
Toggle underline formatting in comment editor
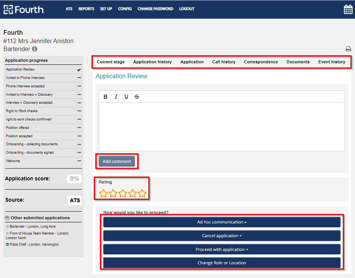[126, 96]
